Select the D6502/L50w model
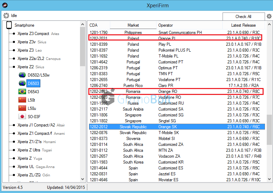Image resolution: width=273 pixels, height=193 pixels. [x=39, y=75]
